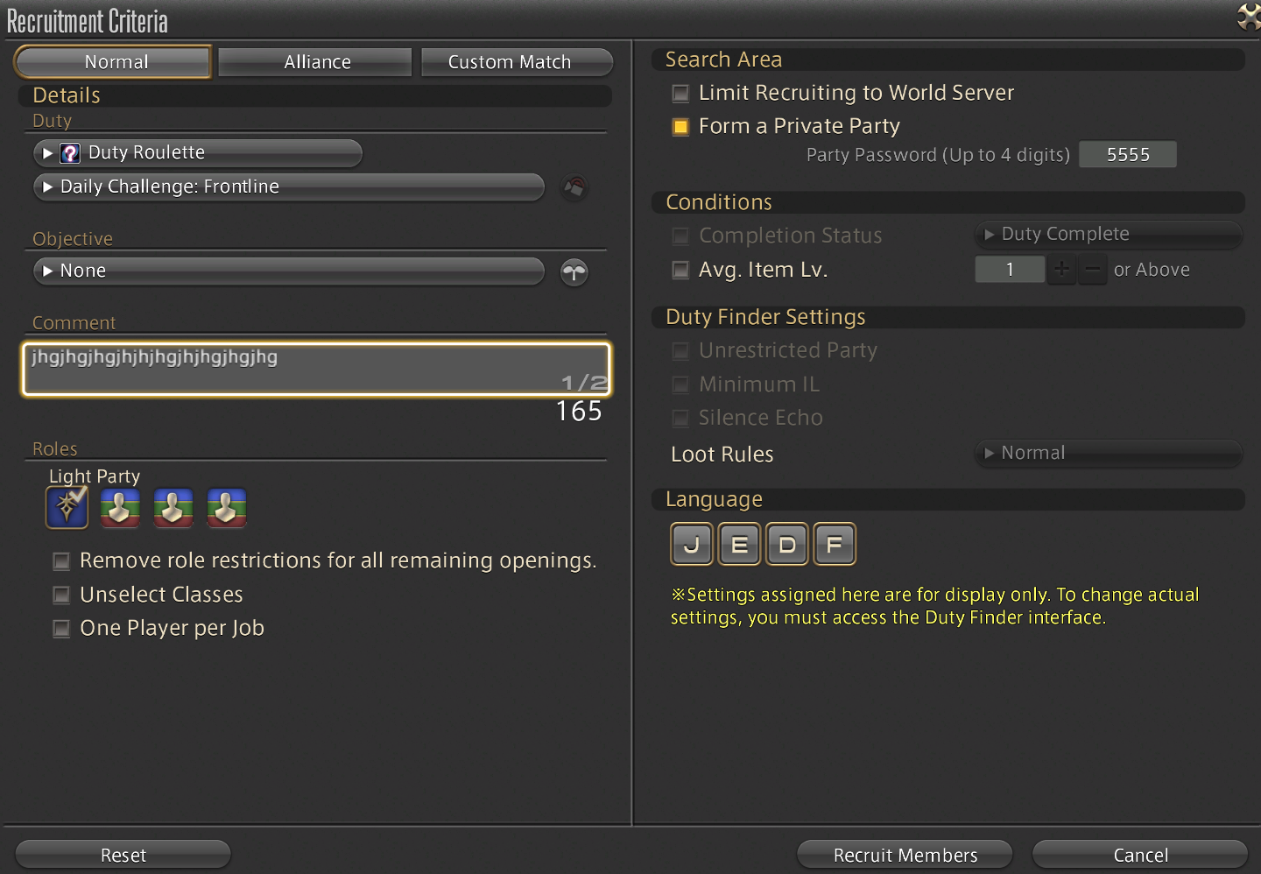Switch to the Alliance tab
The width and height of the screenshot is (1261, 874).
(315, 62)
